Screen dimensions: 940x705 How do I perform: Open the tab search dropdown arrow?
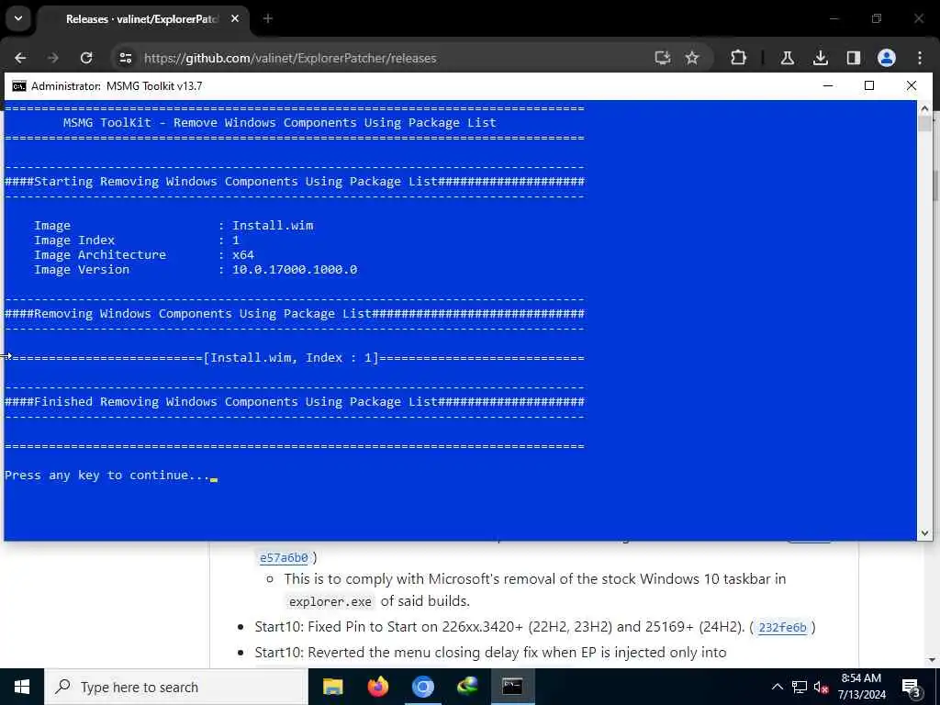point(18,18)
